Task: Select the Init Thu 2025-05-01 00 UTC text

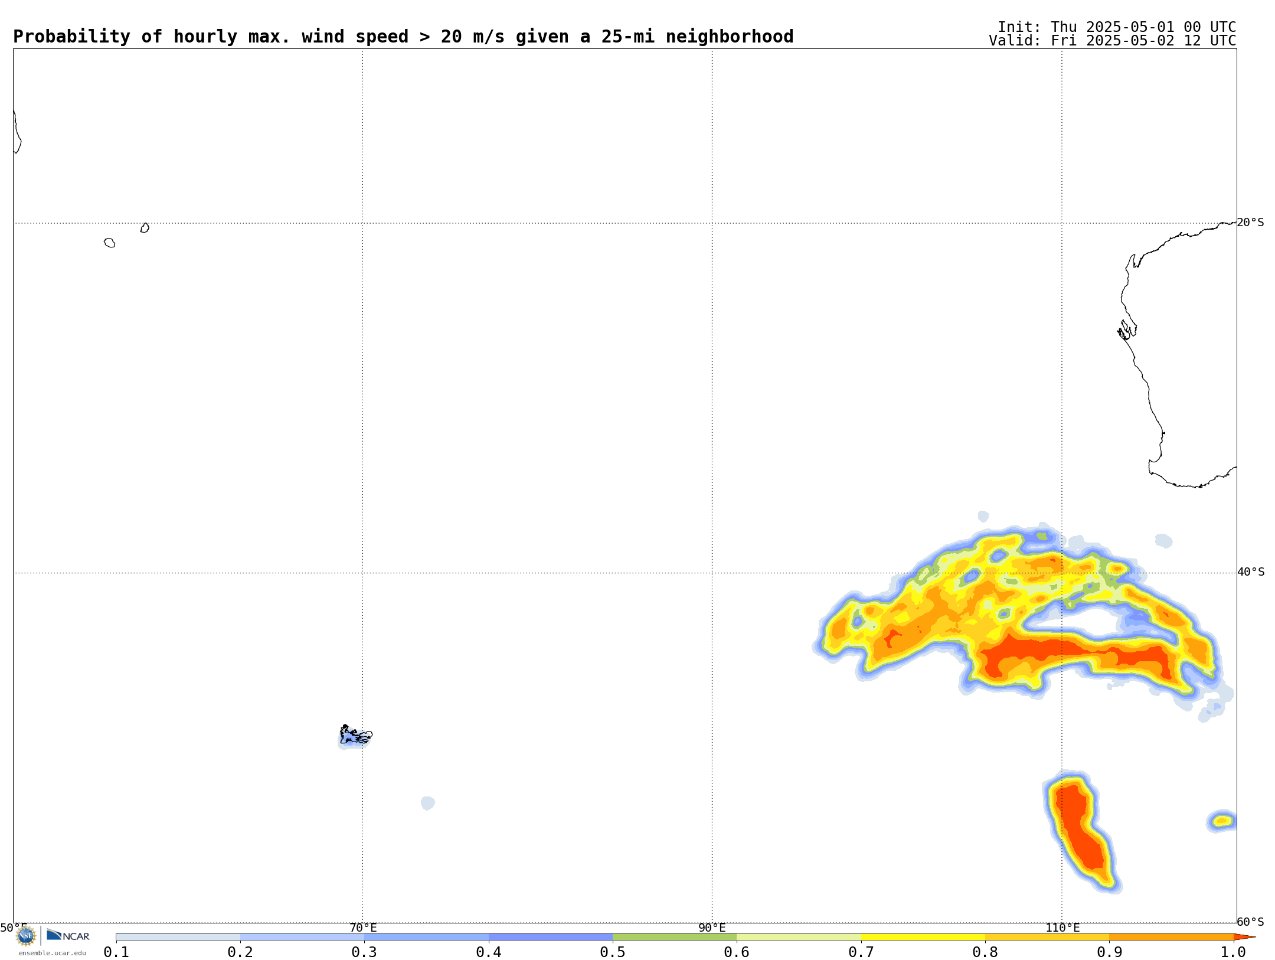Action: [1117, 27]
